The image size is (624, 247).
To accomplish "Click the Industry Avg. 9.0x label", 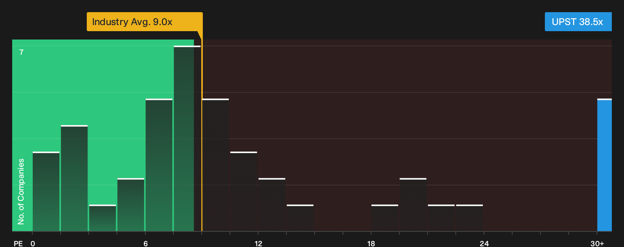I will pos(145,22).
